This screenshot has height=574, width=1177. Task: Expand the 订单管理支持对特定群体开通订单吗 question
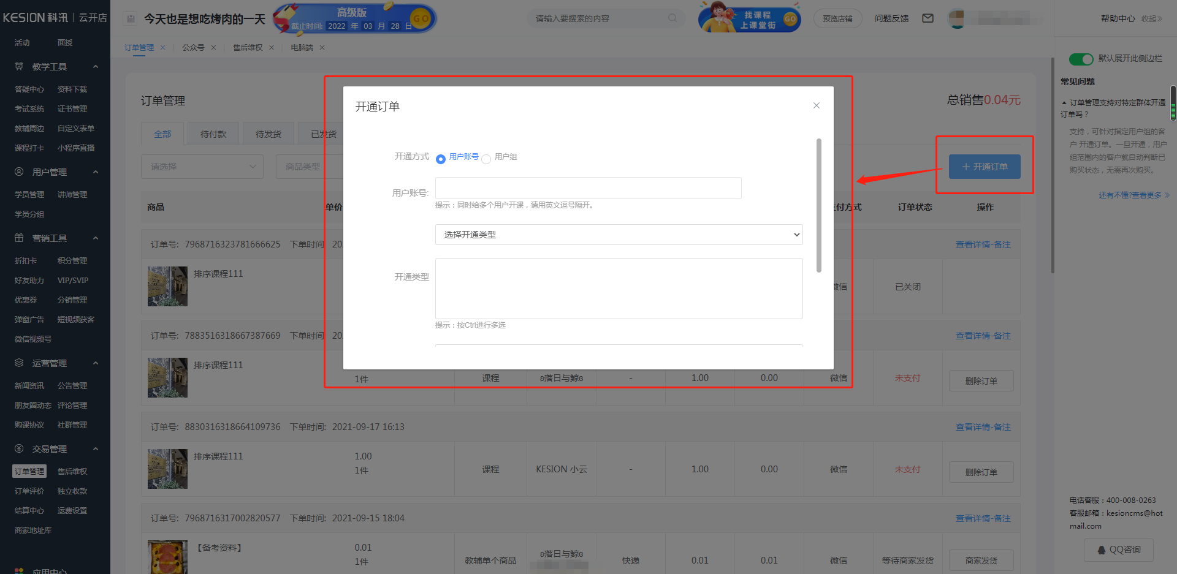pyautogui.click(x=1113, y=108)
